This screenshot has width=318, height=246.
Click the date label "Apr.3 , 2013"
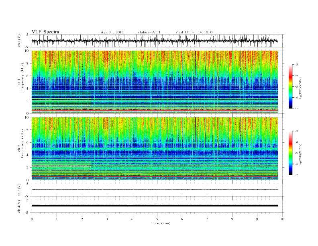[112, 32]
